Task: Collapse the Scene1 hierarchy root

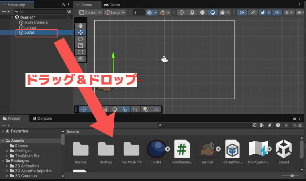Action: click(x=12, y=17)
